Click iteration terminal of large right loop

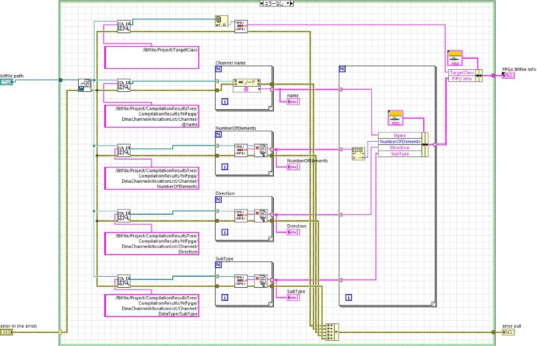(x=349, y=297)
